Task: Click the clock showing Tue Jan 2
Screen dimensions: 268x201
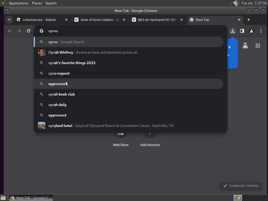Action: click(254, 3)
